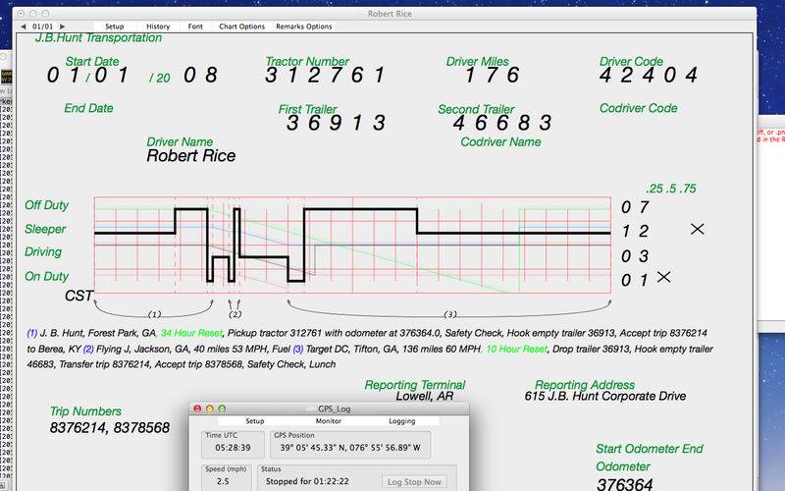Zoom the GPS_Log window
This screenshot has width=785, height=491.
[222, 409]
